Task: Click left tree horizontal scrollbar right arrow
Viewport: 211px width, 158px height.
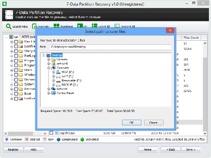Action: (x=45, y=133)
